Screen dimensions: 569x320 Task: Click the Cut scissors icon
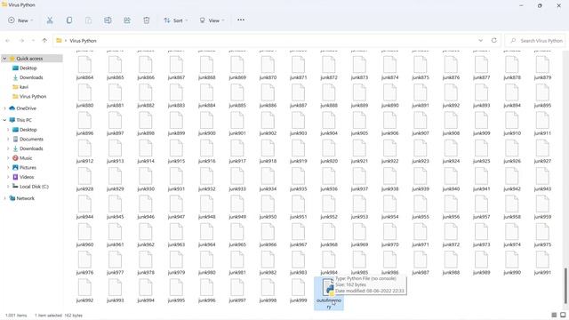click(x=50, y=20)
